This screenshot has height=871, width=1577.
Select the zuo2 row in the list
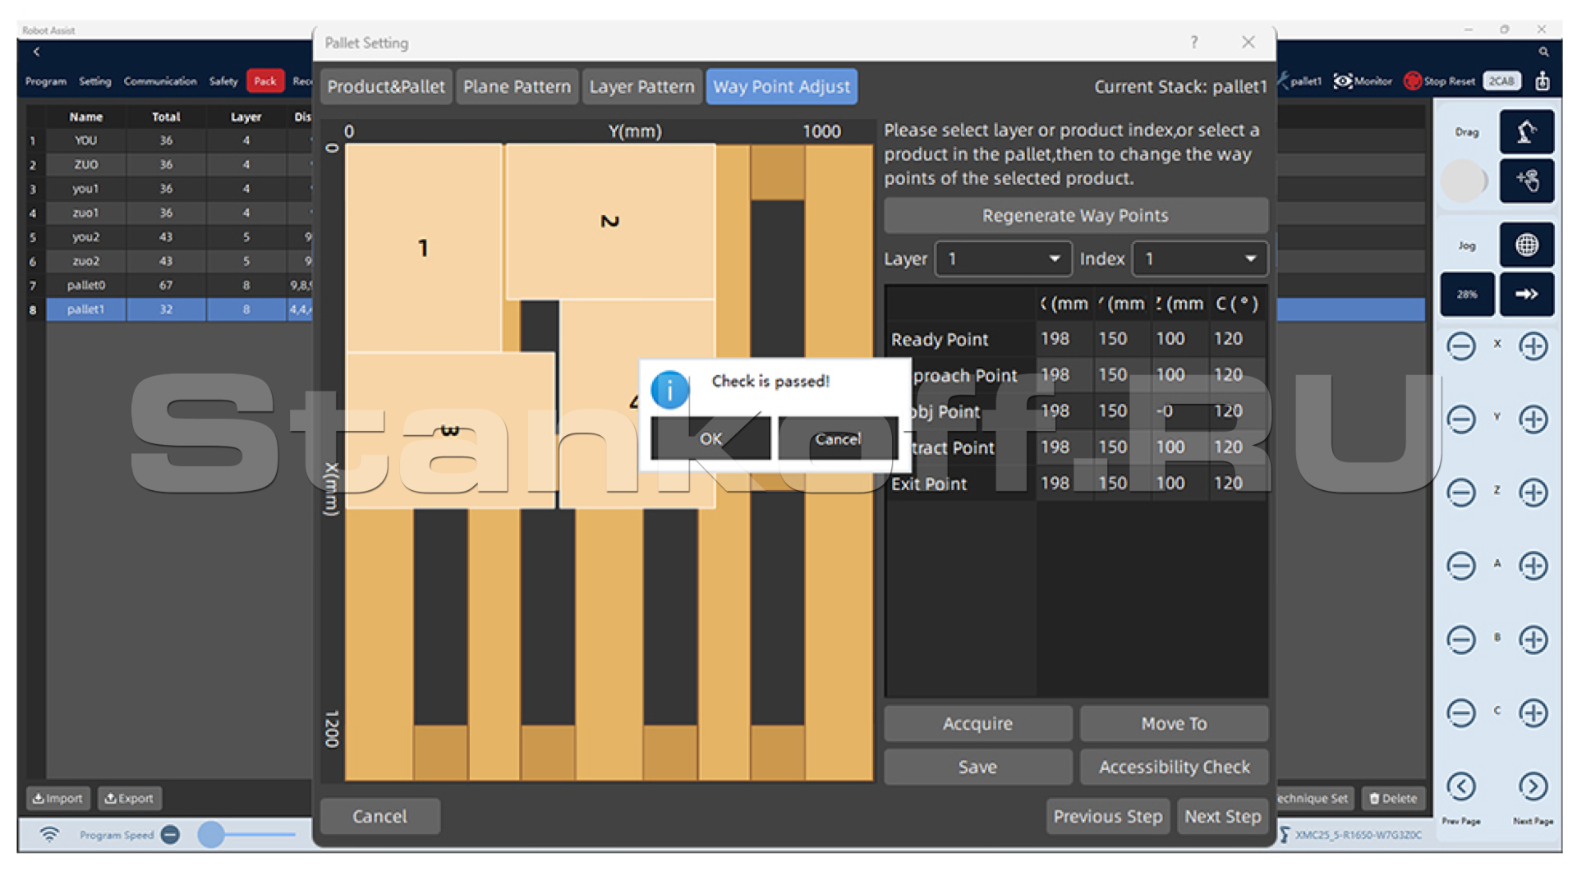pos(170,261)
